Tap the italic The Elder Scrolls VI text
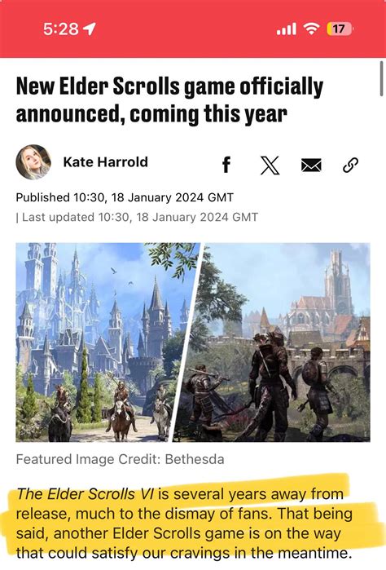386x570 pixels. click(85, 494)
